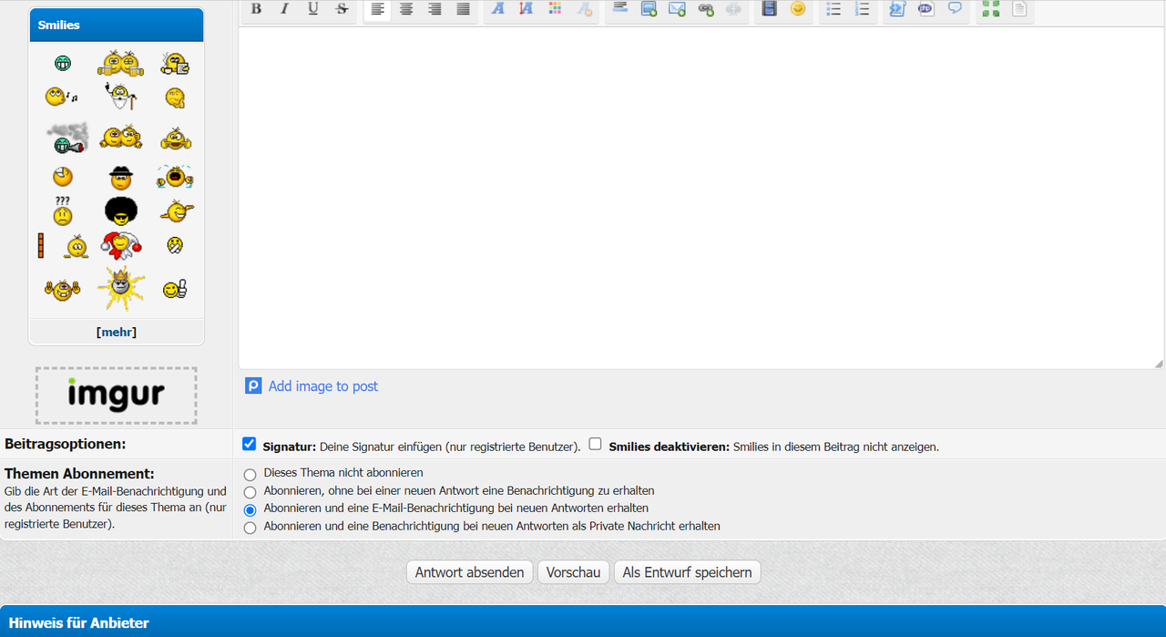
Task: Insert a quote with the speech bubble
Action: [955, 9]
